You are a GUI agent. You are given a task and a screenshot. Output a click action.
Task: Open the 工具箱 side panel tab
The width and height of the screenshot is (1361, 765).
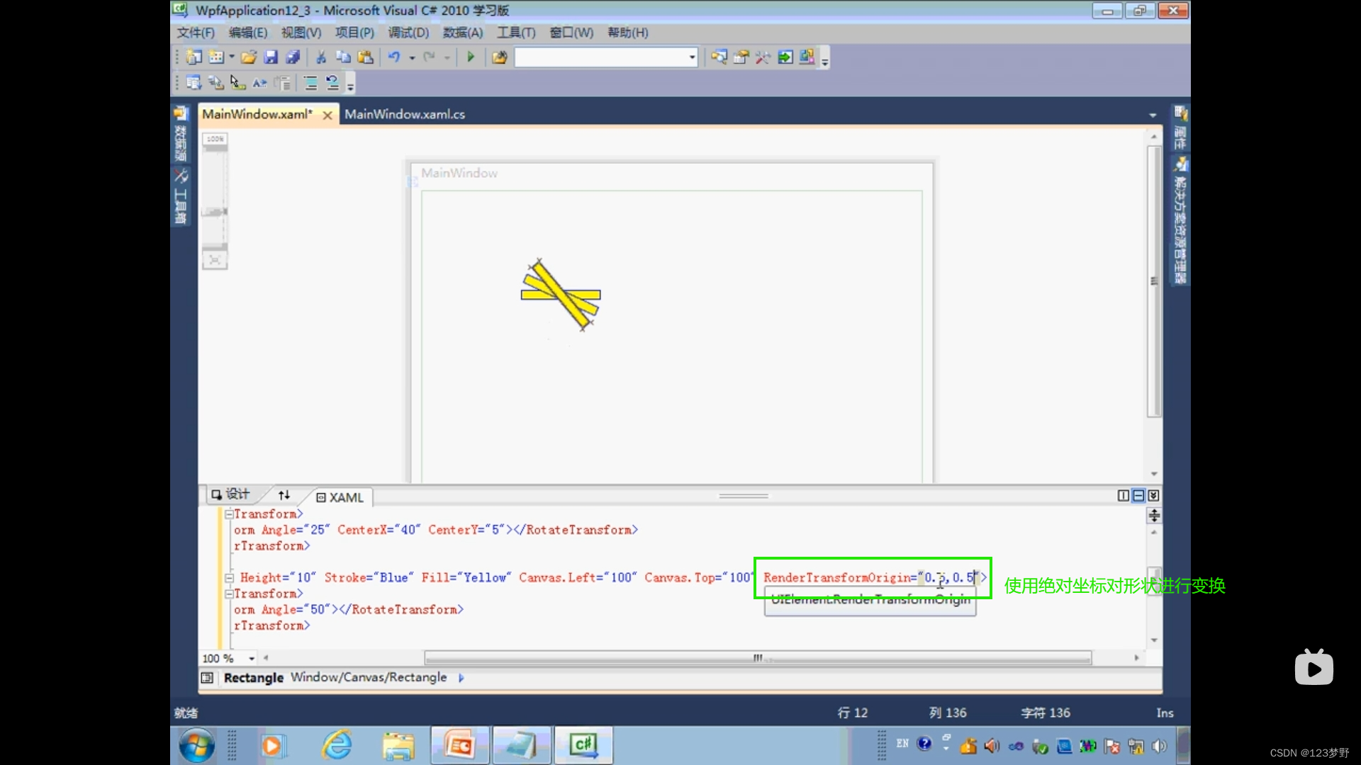tap(181, 196)
